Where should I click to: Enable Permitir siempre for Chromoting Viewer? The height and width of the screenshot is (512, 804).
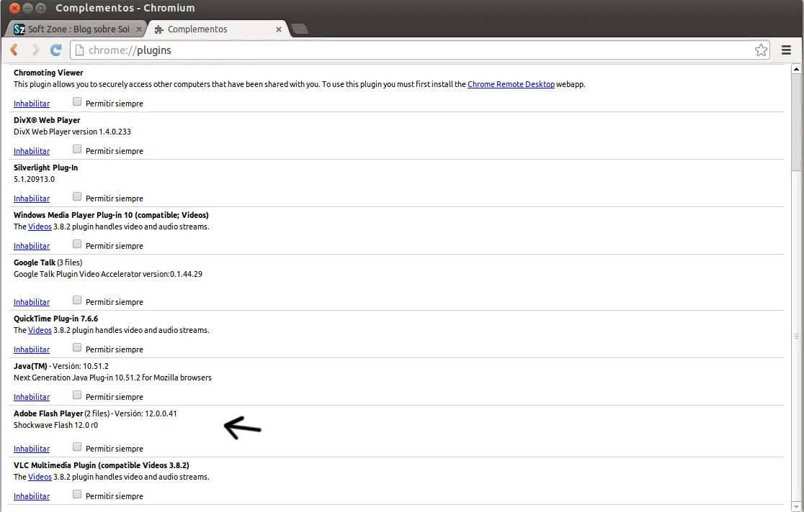(x=77, y=101)
